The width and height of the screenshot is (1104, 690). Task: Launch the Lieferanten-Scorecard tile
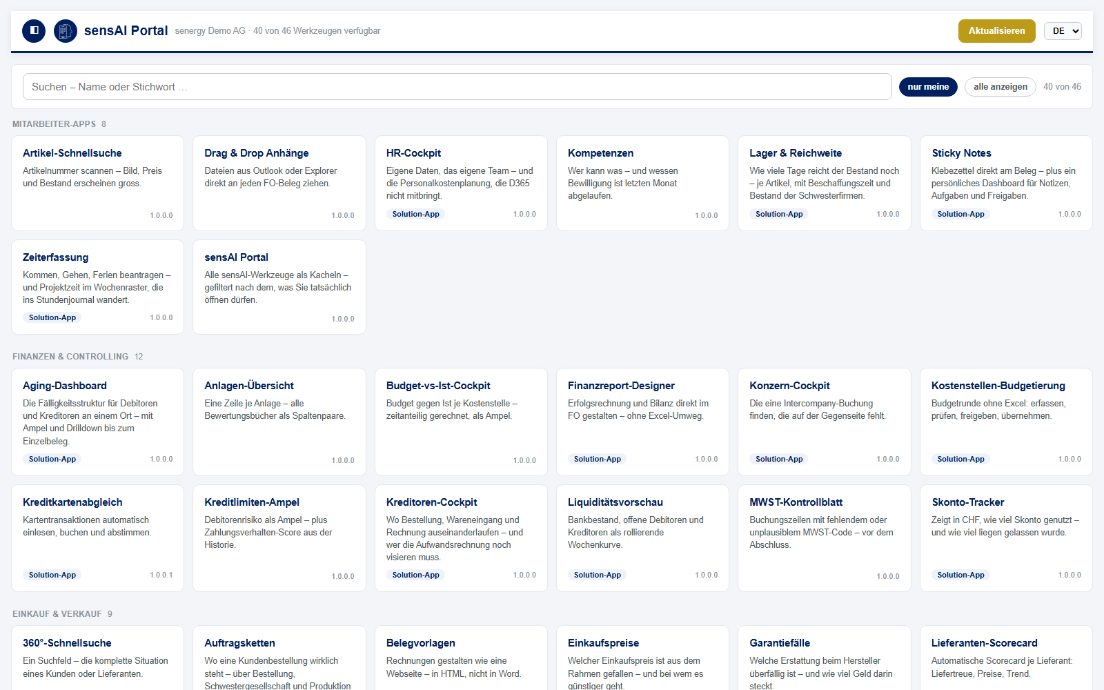pyautogui.click(x=1006, y=658)
